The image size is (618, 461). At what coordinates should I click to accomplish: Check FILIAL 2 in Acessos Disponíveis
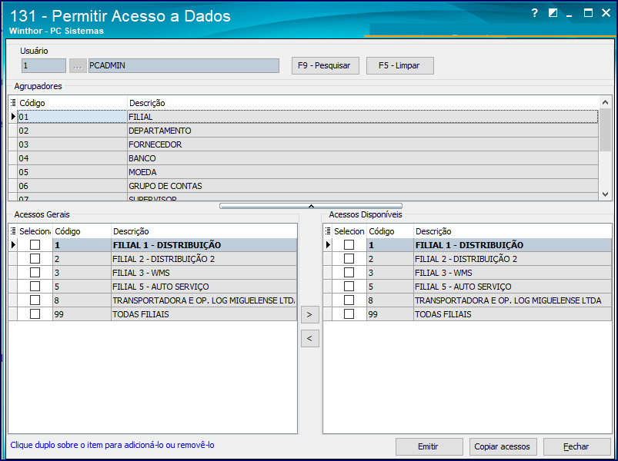pos(349,259)
